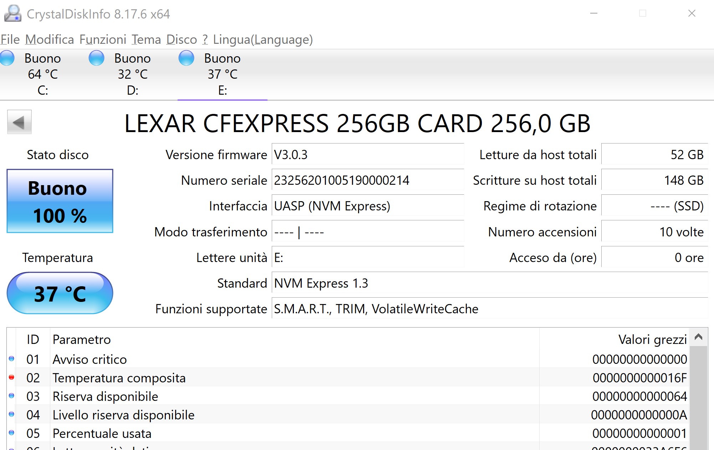This screenshot has height=450, width=714.
Task: Select the Riserva disponibile row text
Action: point(105,396)
